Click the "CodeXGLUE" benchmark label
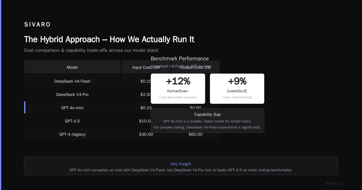The image size is (362, 190). tap(237, 91)
